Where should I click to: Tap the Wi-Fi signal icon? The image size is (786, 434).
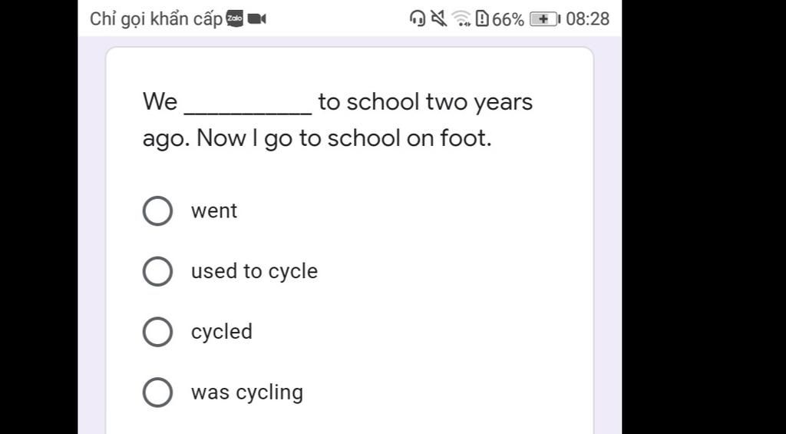461,18
